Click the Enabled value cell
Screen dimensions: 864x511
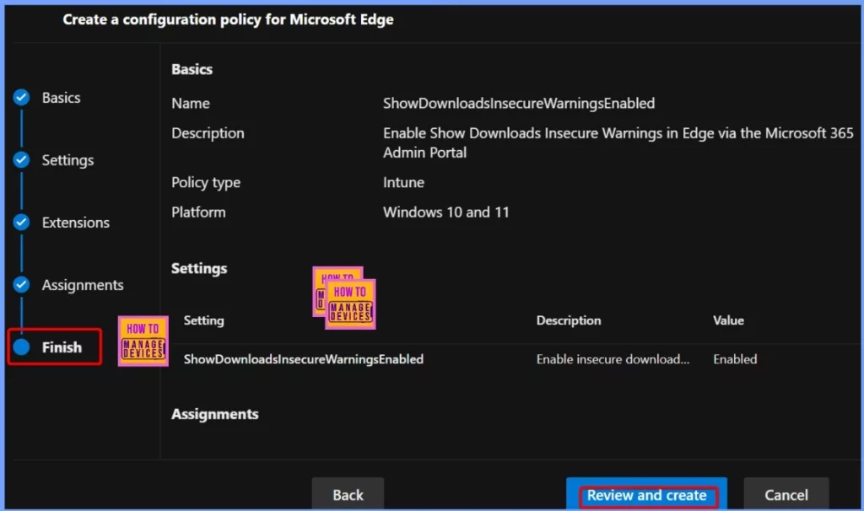click(735, 359)
